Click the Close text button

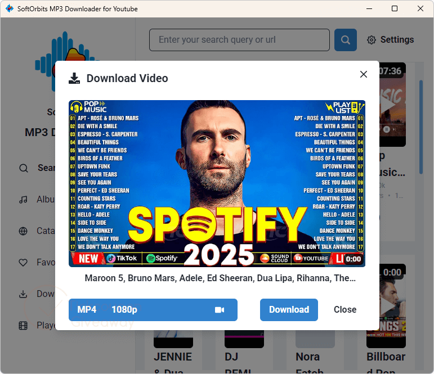(x=345, y=309)
